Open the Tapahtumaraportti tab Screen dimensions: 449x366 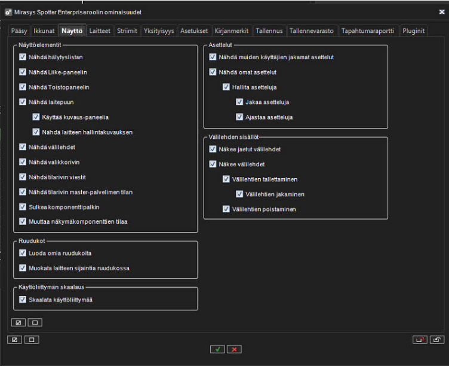tap(368, 30)
